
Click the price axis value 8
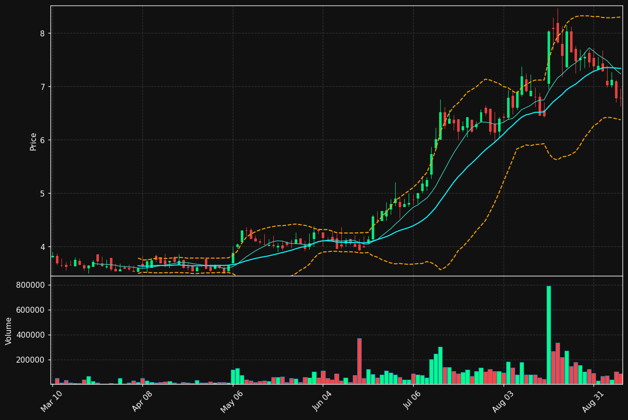pos(42,33)
